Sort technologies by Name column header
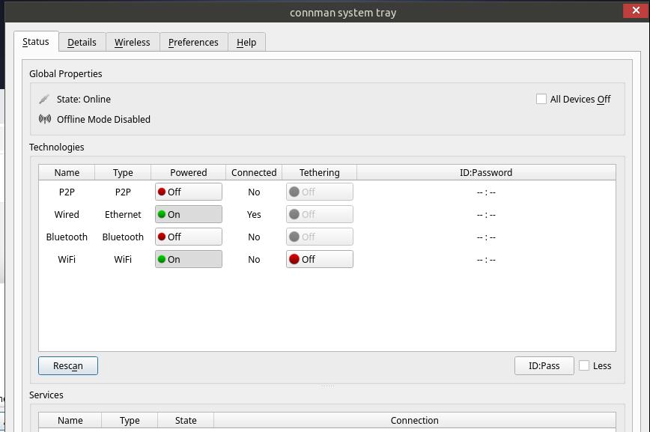The height and width of the screenshot is (432, 650). (67, 172)
